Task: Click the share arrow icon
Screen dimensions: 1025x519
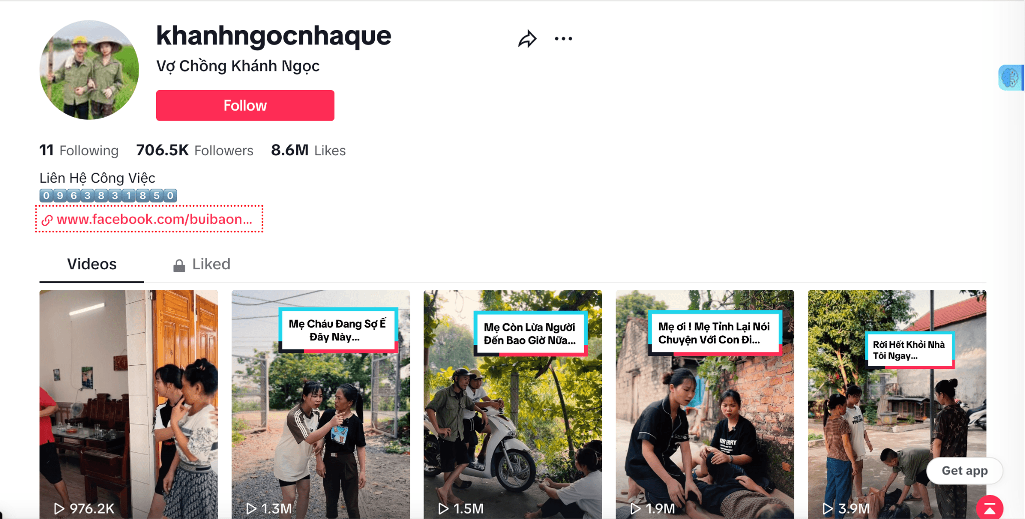Action: coord(527,39)
